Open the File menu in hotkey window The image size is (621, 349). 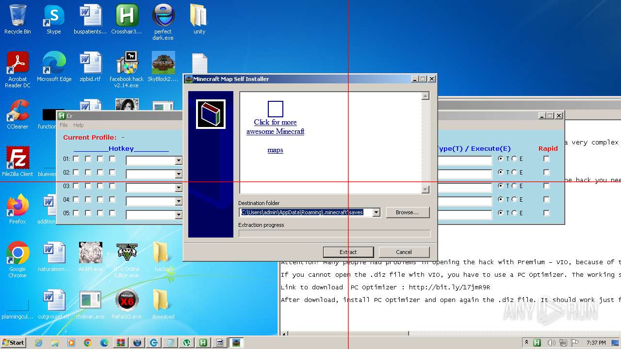click(64, 125)
